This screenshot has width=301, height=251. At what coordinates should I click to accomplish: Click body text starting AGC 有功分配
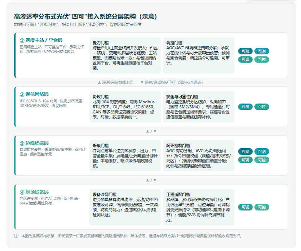[x=199, y=158]
